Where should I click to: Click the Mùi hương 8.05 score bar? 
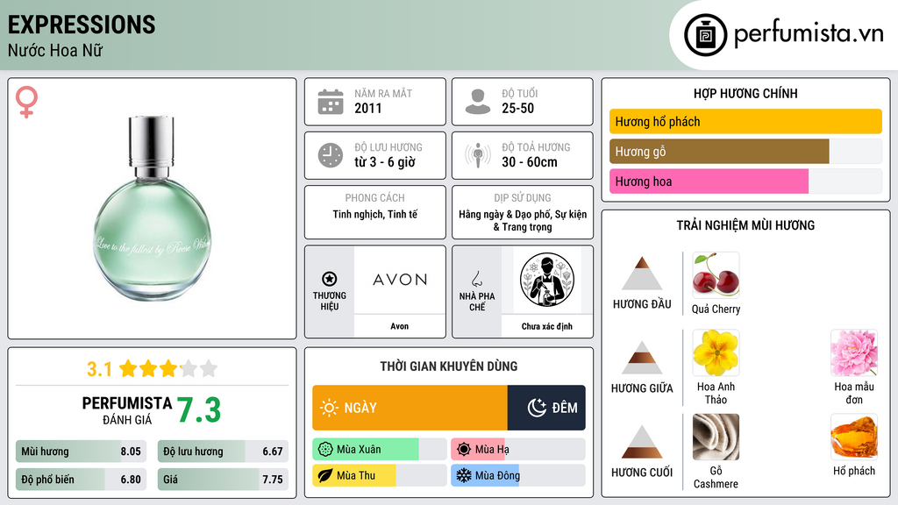click(x=82, y=452)
